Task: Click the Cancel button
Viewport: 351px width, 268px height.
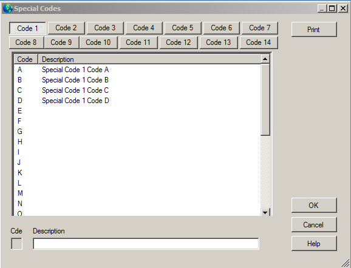Action: [x=314, y=224]
